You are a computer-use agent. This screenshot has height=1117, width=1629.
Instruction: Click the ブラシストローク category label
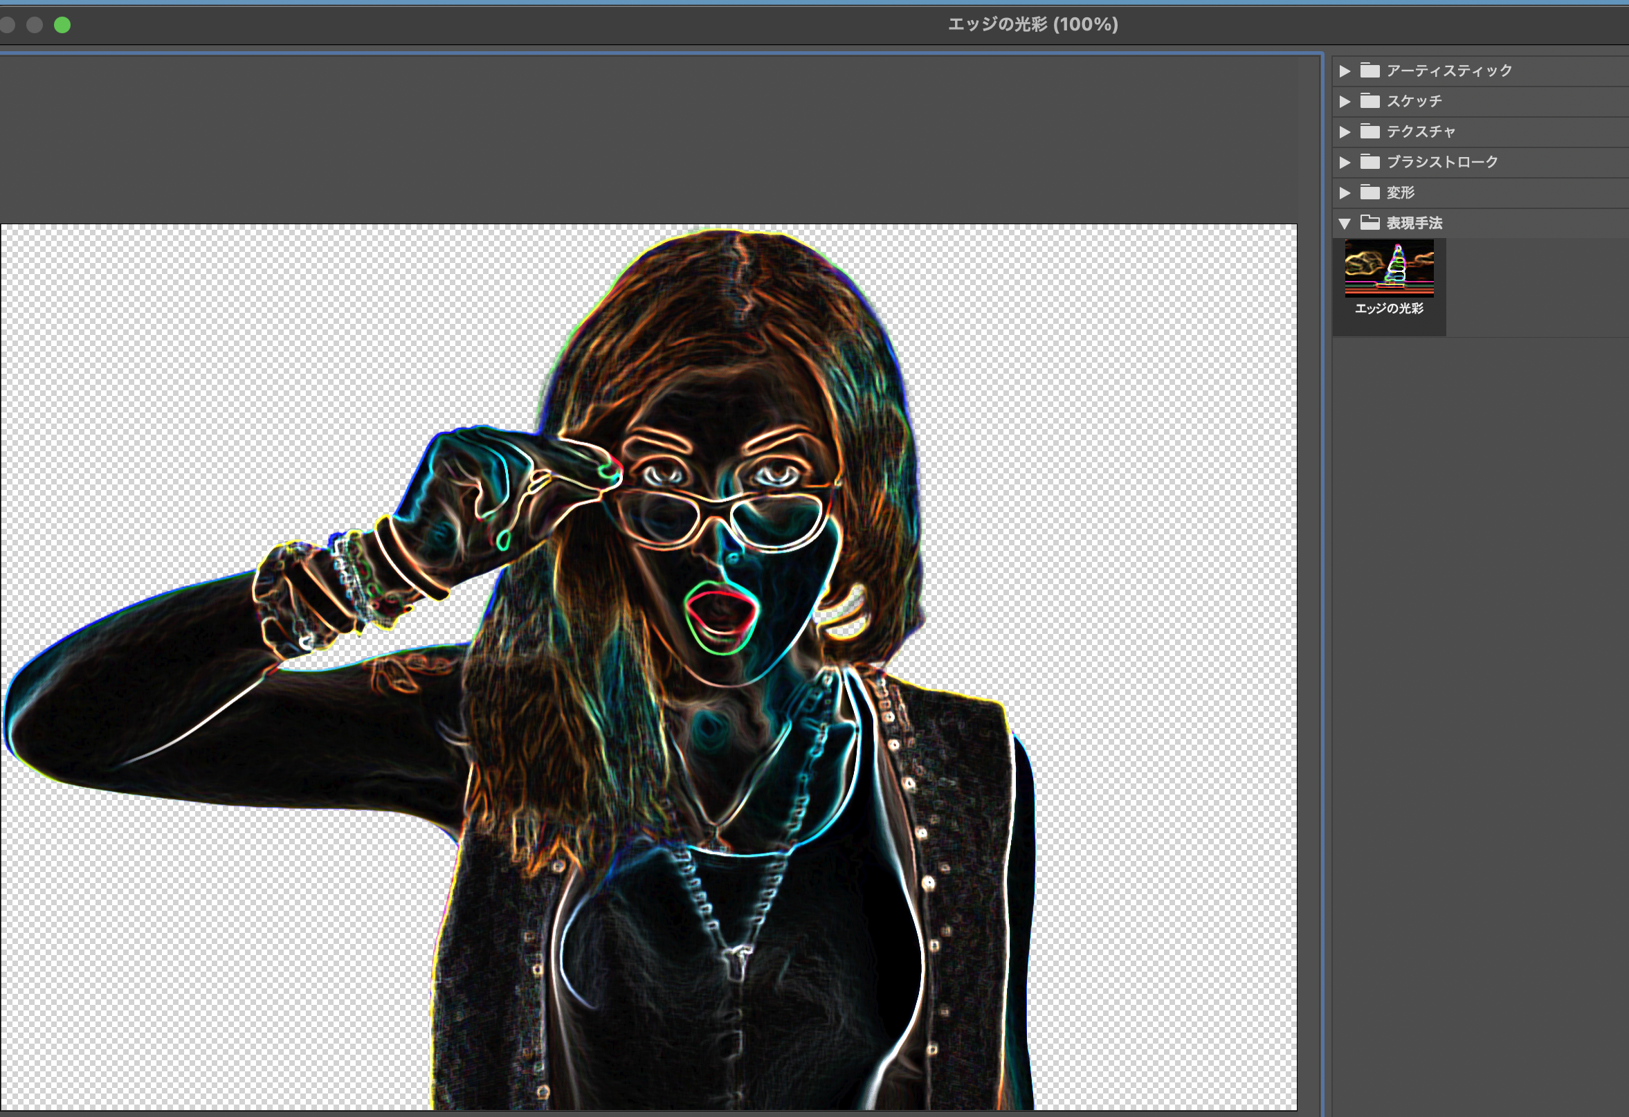[1442, 162]
